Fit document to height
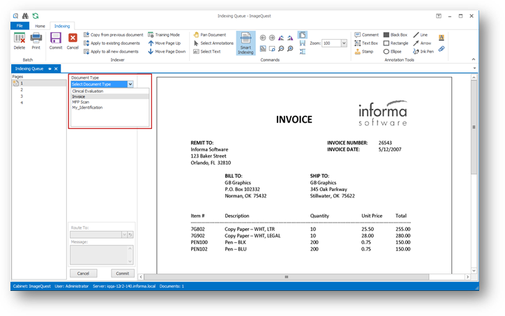Image resolution: width=505 pixels, height=316 pixels. 303,52
